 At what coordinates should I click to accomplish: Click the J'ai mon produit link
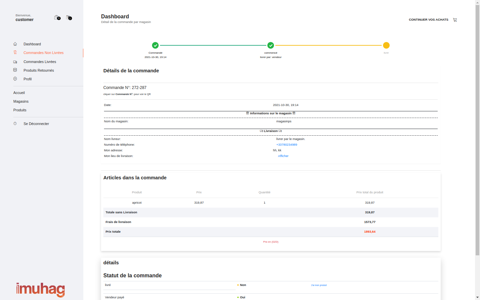tap(319, 285)
